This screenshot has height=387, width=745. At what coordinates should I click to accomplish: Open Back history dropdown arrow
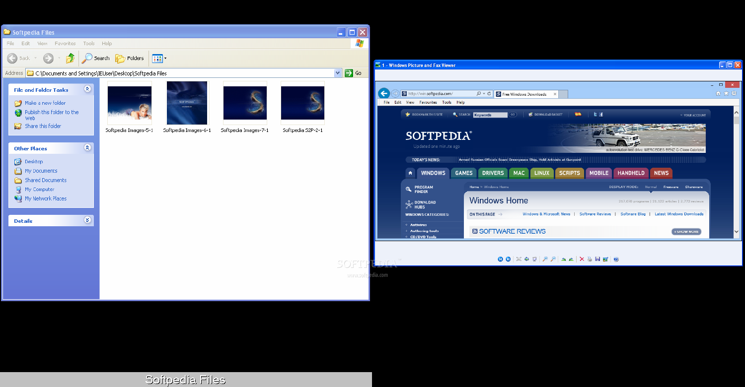click(35, 58)
